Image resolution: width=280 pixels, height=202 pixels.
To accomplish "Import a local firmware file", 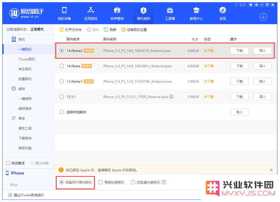I will (x=239, y=112).
